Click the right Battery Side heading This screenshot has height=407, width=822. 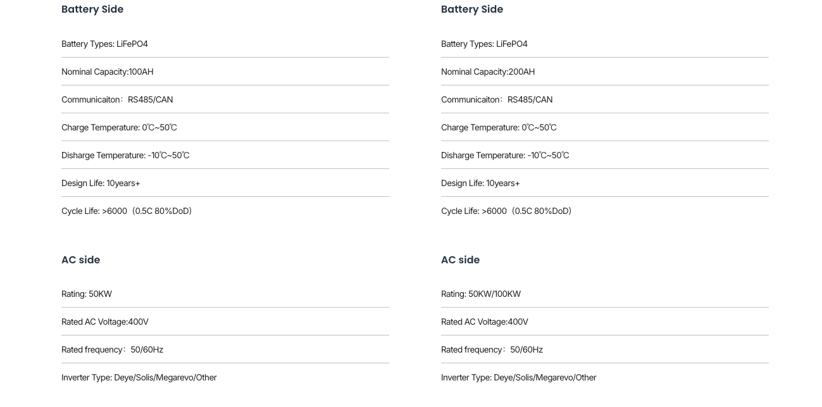tap(472, 9)
